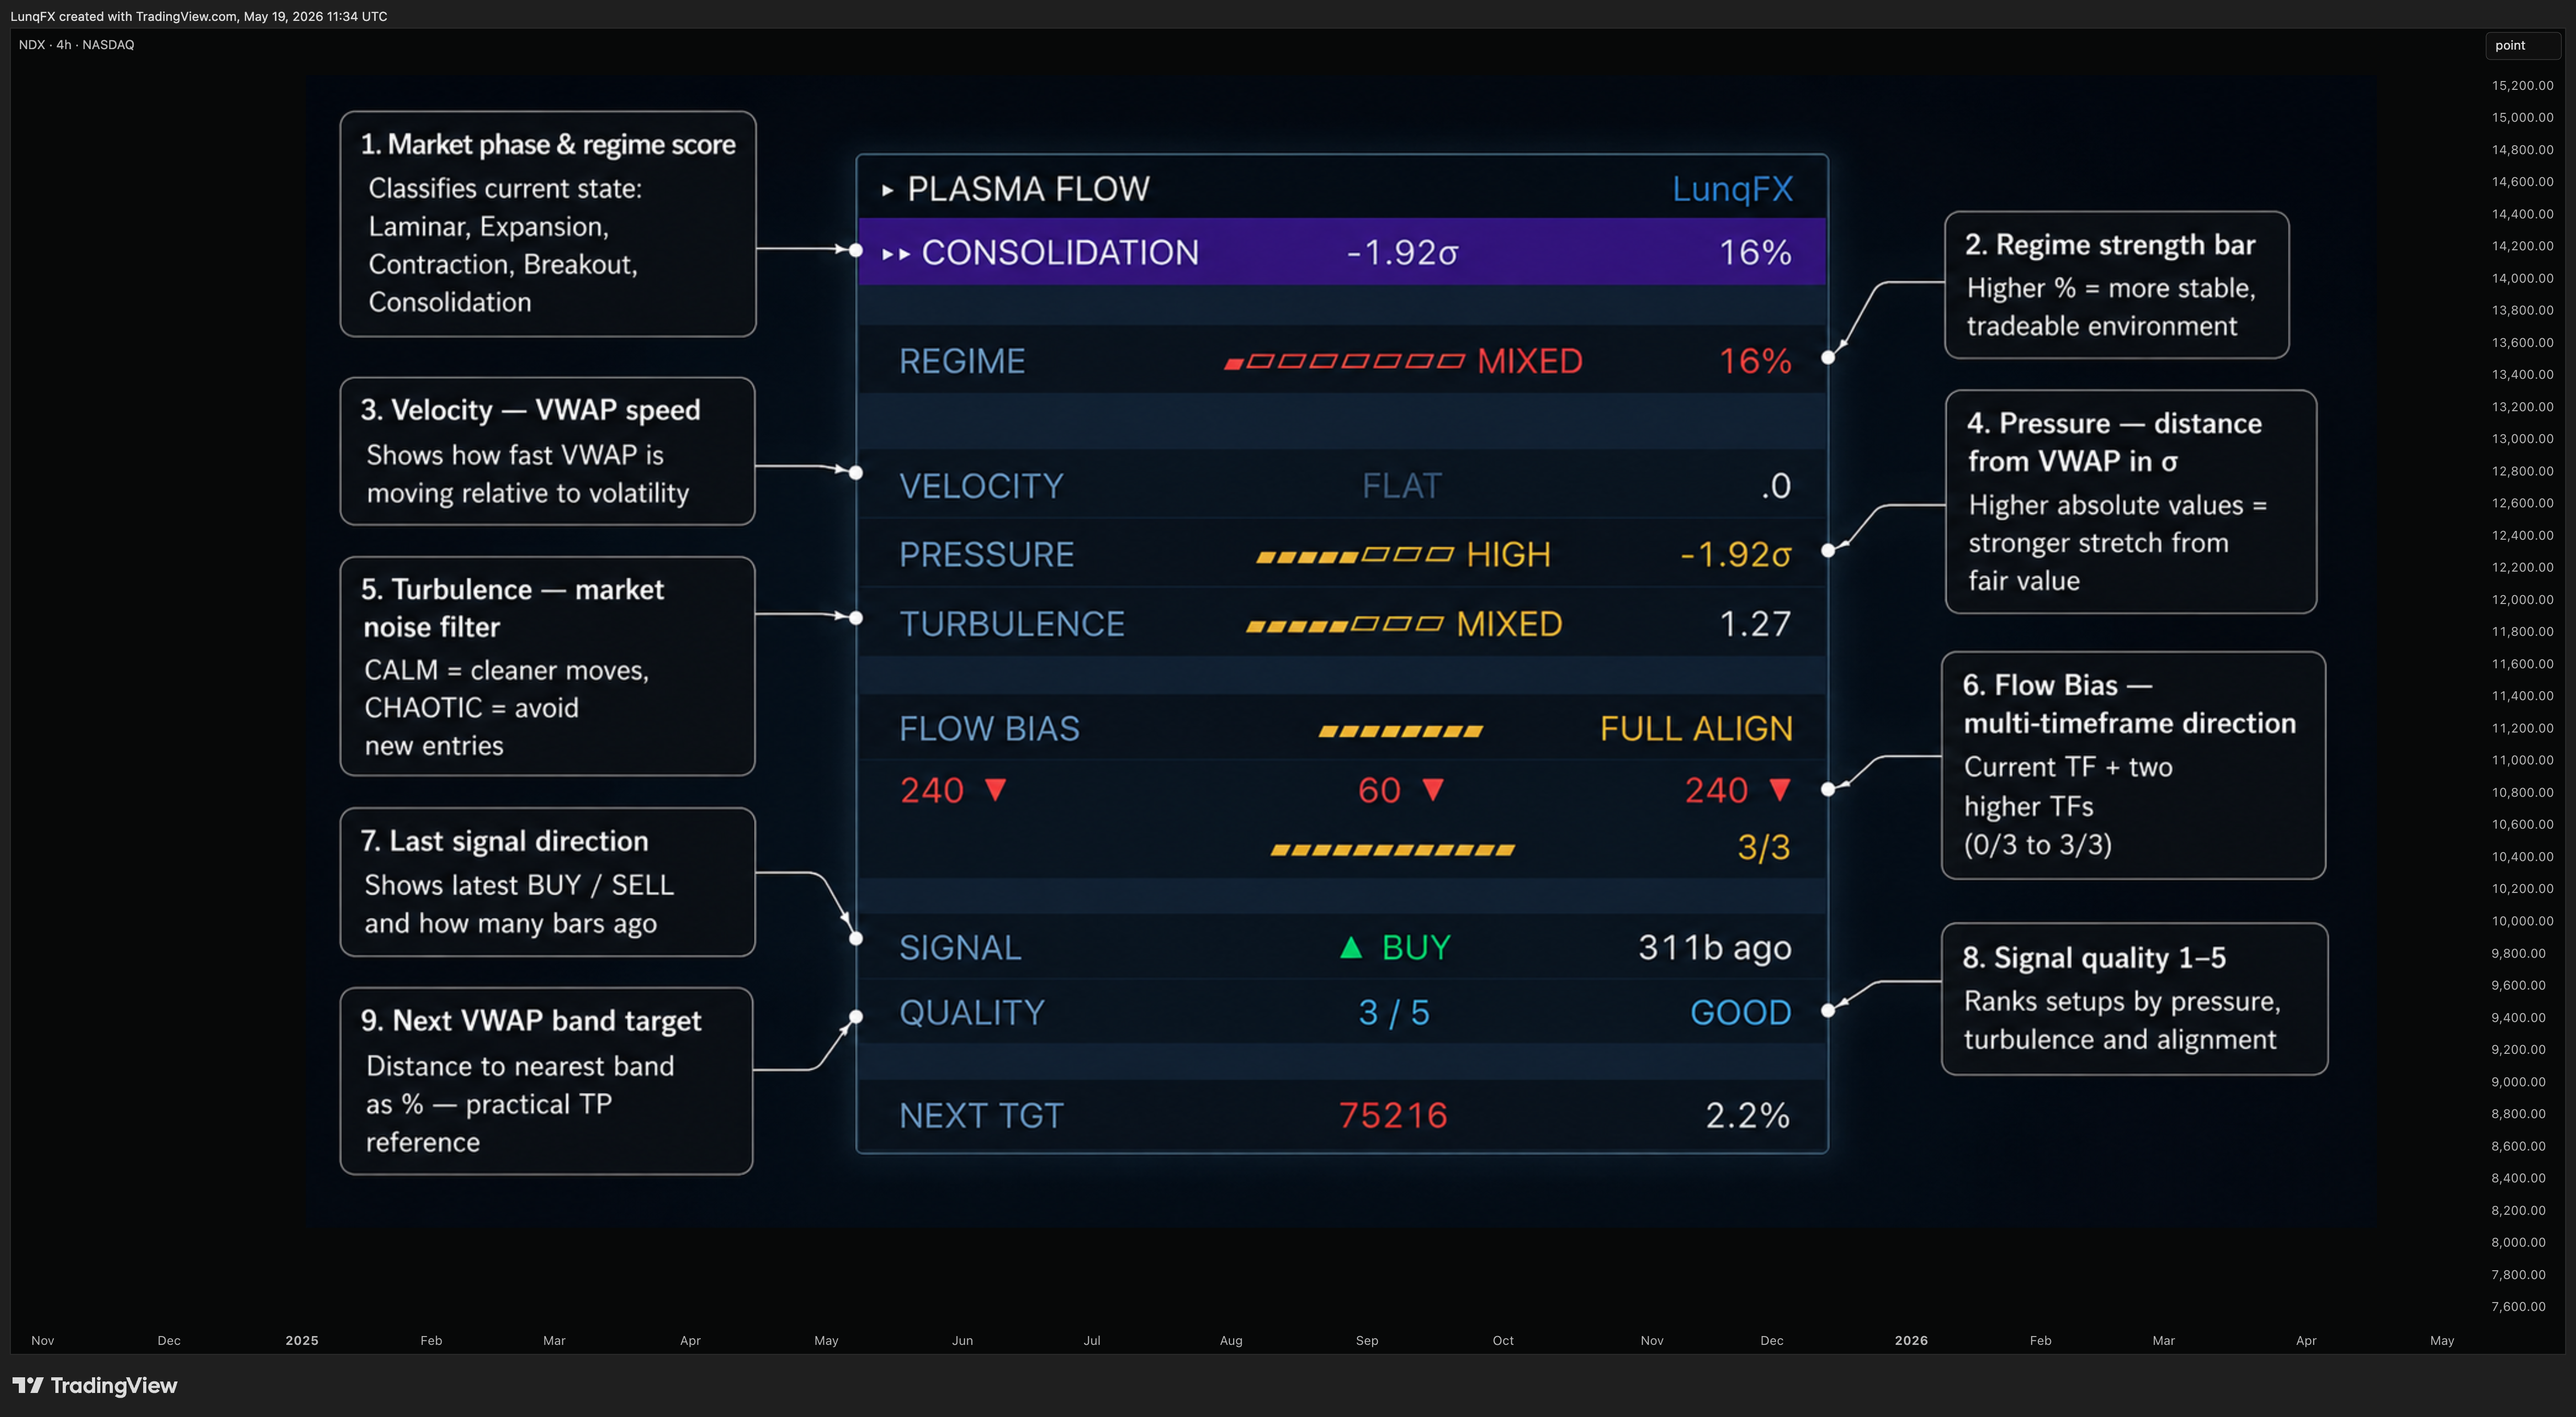
Task: Click the HIGH pressure status
Action: [x=1508, y=555]
